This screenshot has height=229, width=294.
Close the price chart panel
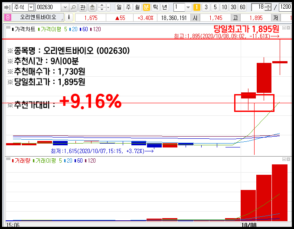(x=288, y=28)
